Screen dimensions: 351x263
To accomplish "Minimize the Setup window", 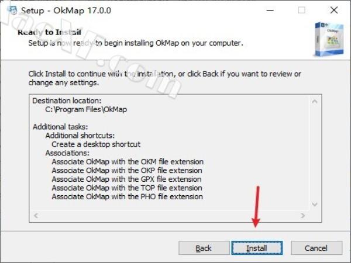I will click(x=270, y=10).
